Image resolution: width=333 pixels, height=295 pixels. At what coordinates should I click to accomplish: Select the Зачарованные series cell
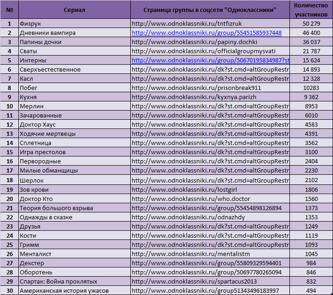(75, 115)
